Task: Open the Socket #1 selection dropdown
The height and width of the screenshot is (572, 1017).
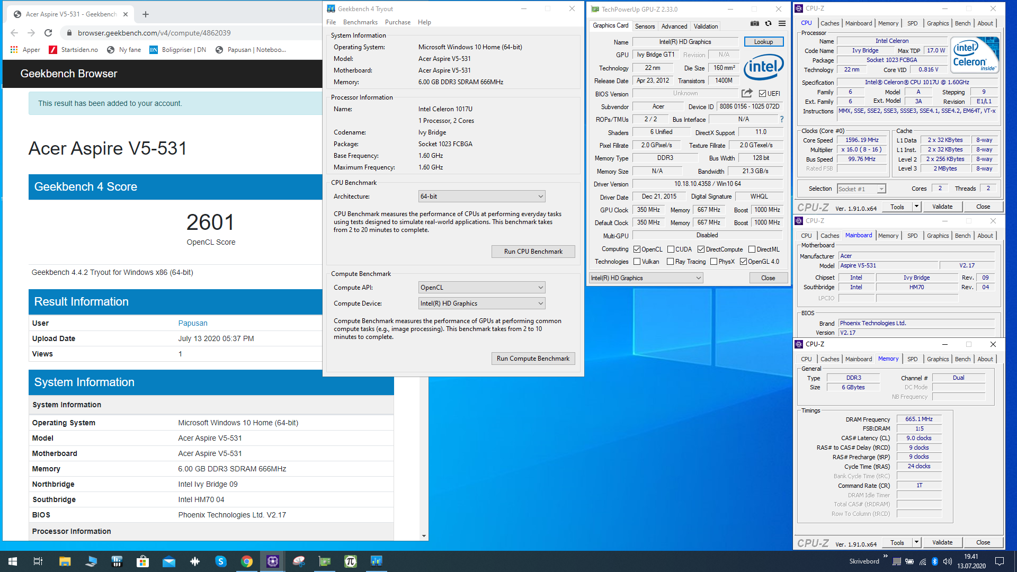Action: [861, 189]
